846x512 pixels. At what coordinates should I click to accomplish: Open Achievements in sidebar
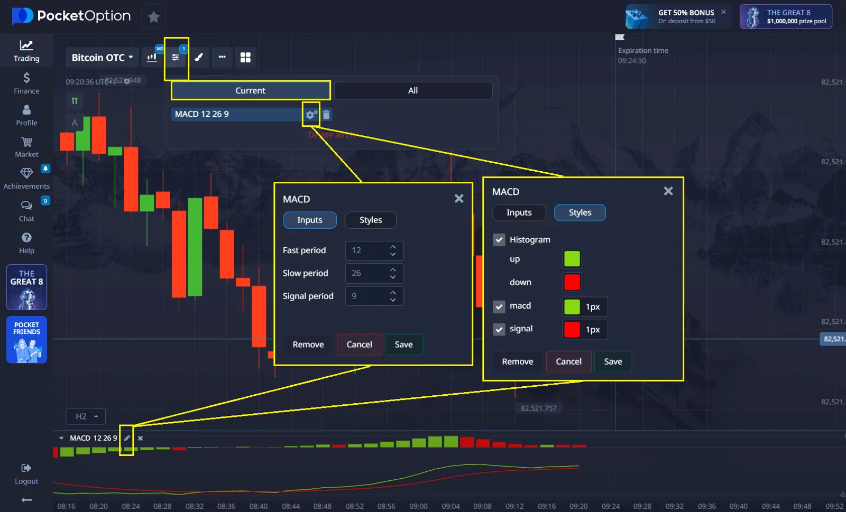[x=26, y=179]
